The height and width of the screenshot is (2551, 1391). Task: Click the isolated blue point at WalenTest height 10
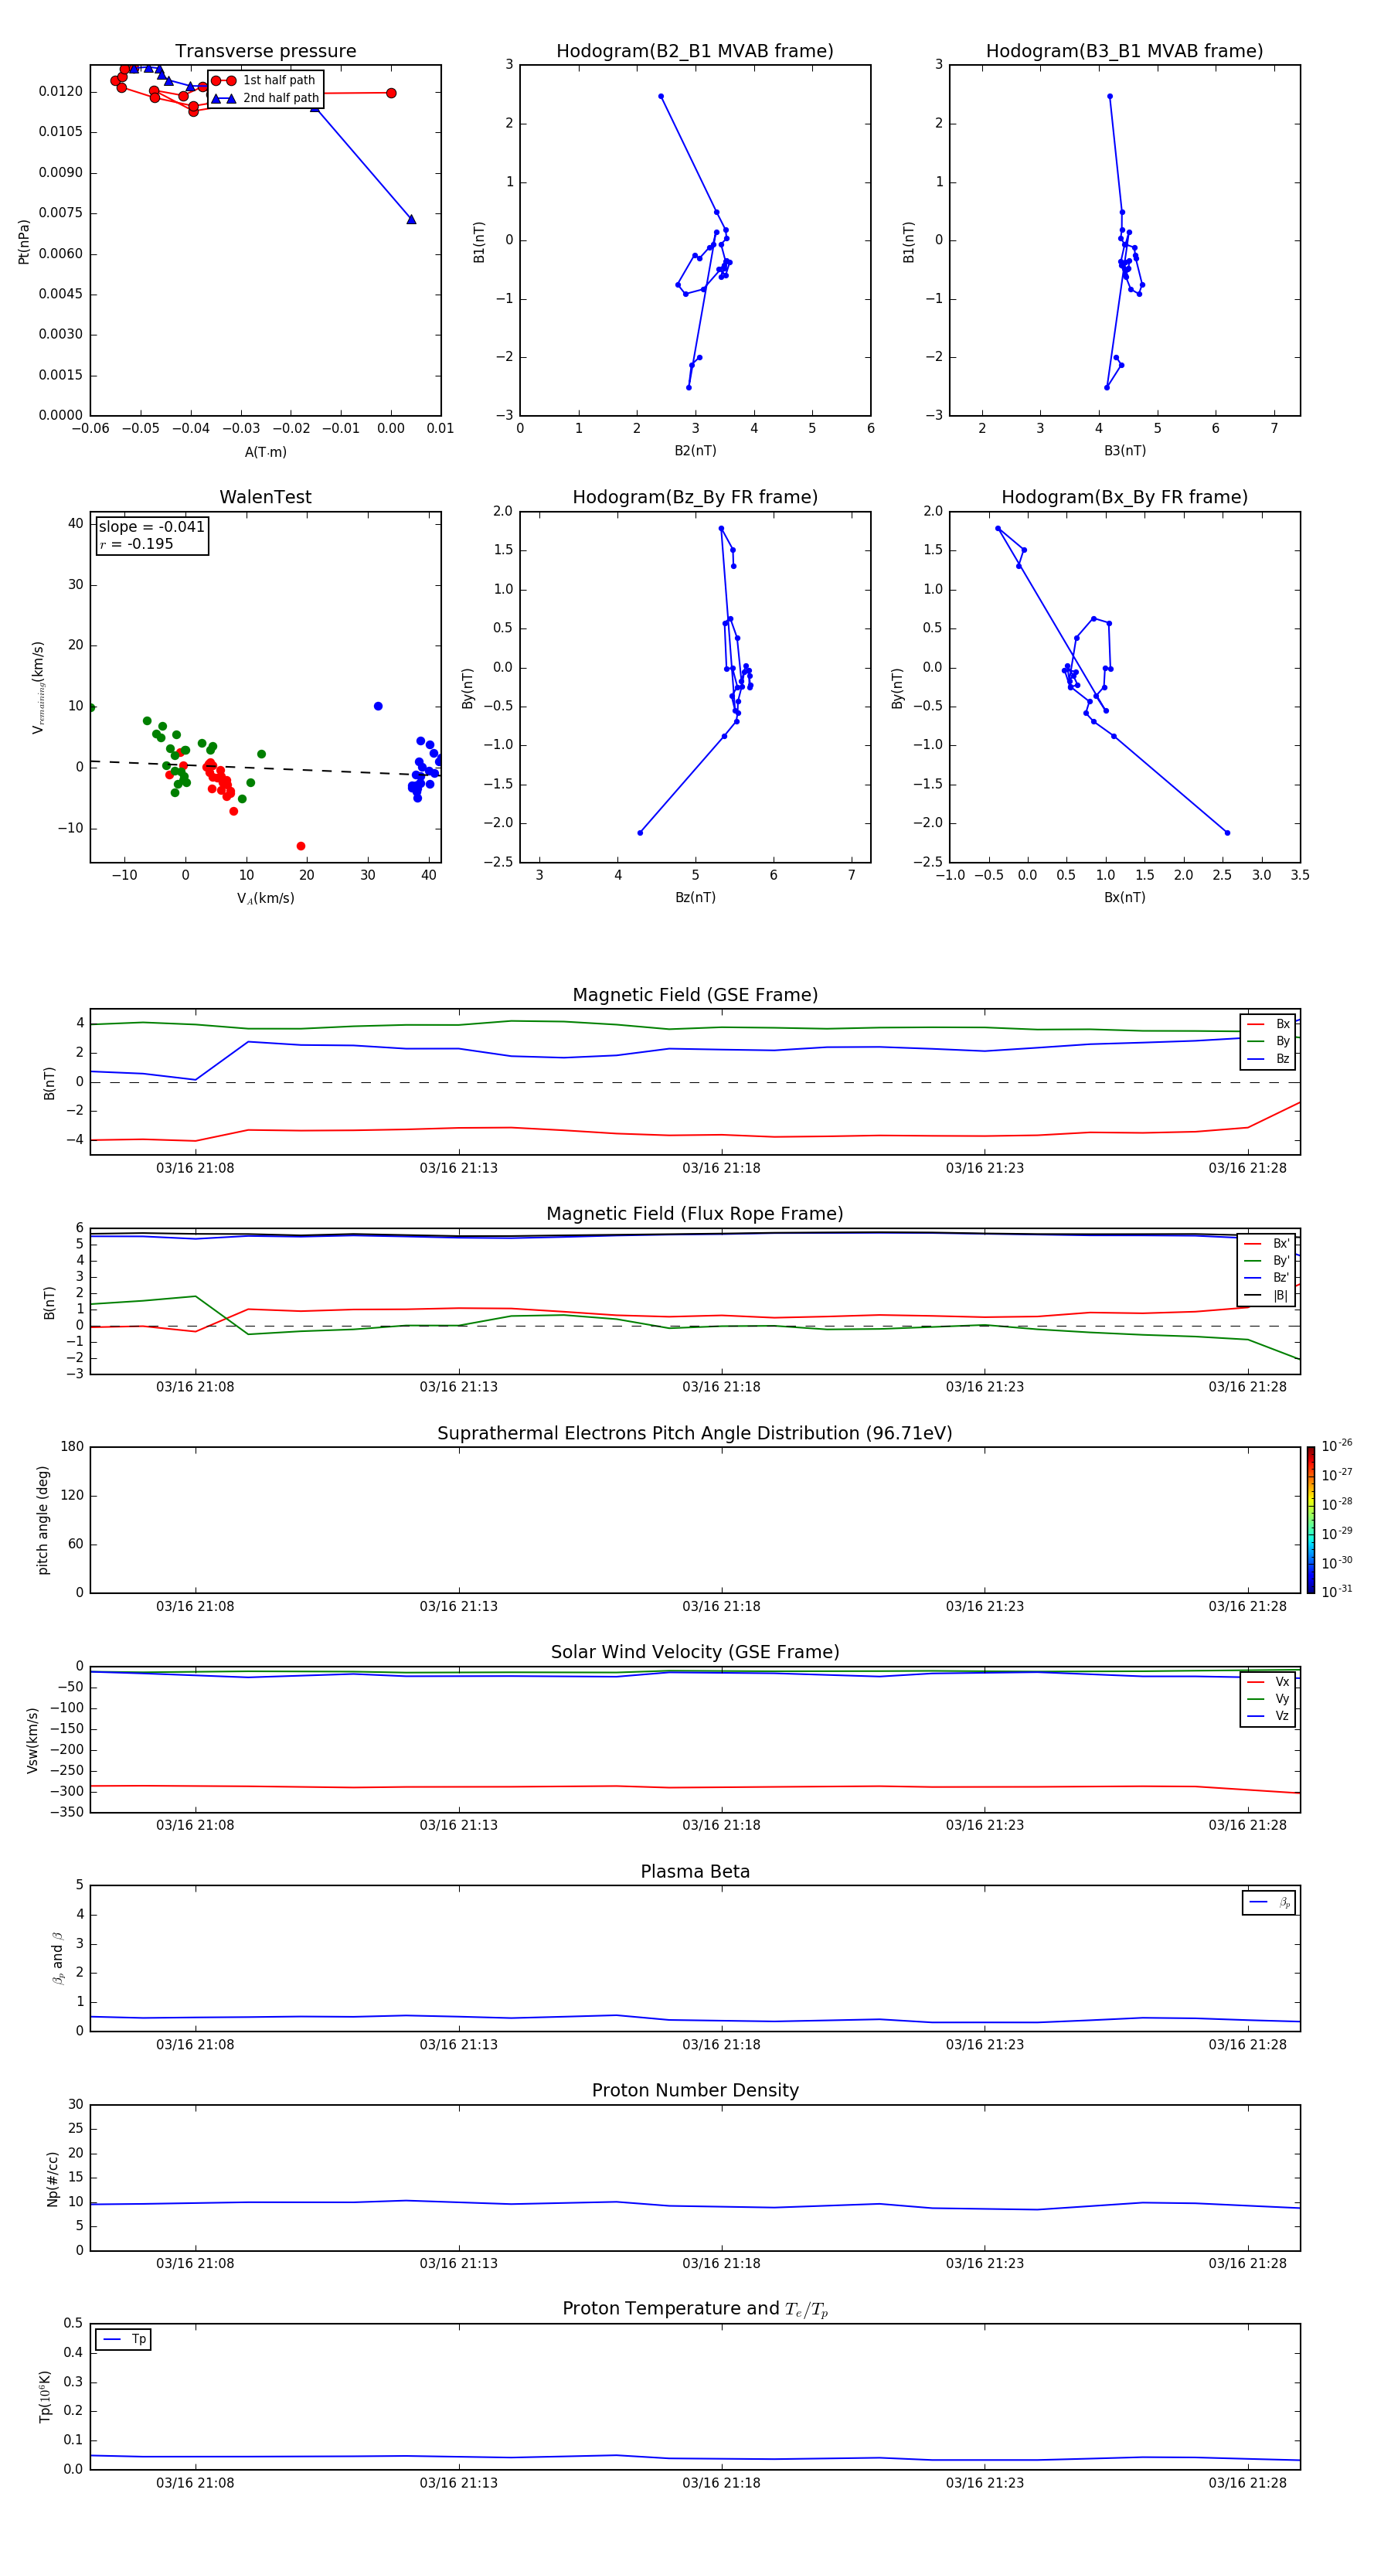378,706
